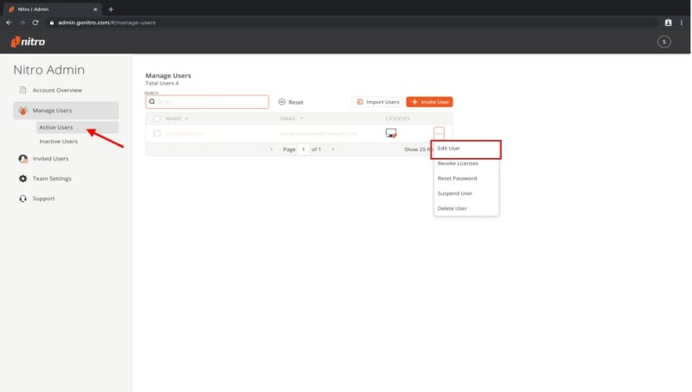Open a new browser tab
Image resolution: width=692 pixels, height=392 pixels.
[x=111, y=9]
